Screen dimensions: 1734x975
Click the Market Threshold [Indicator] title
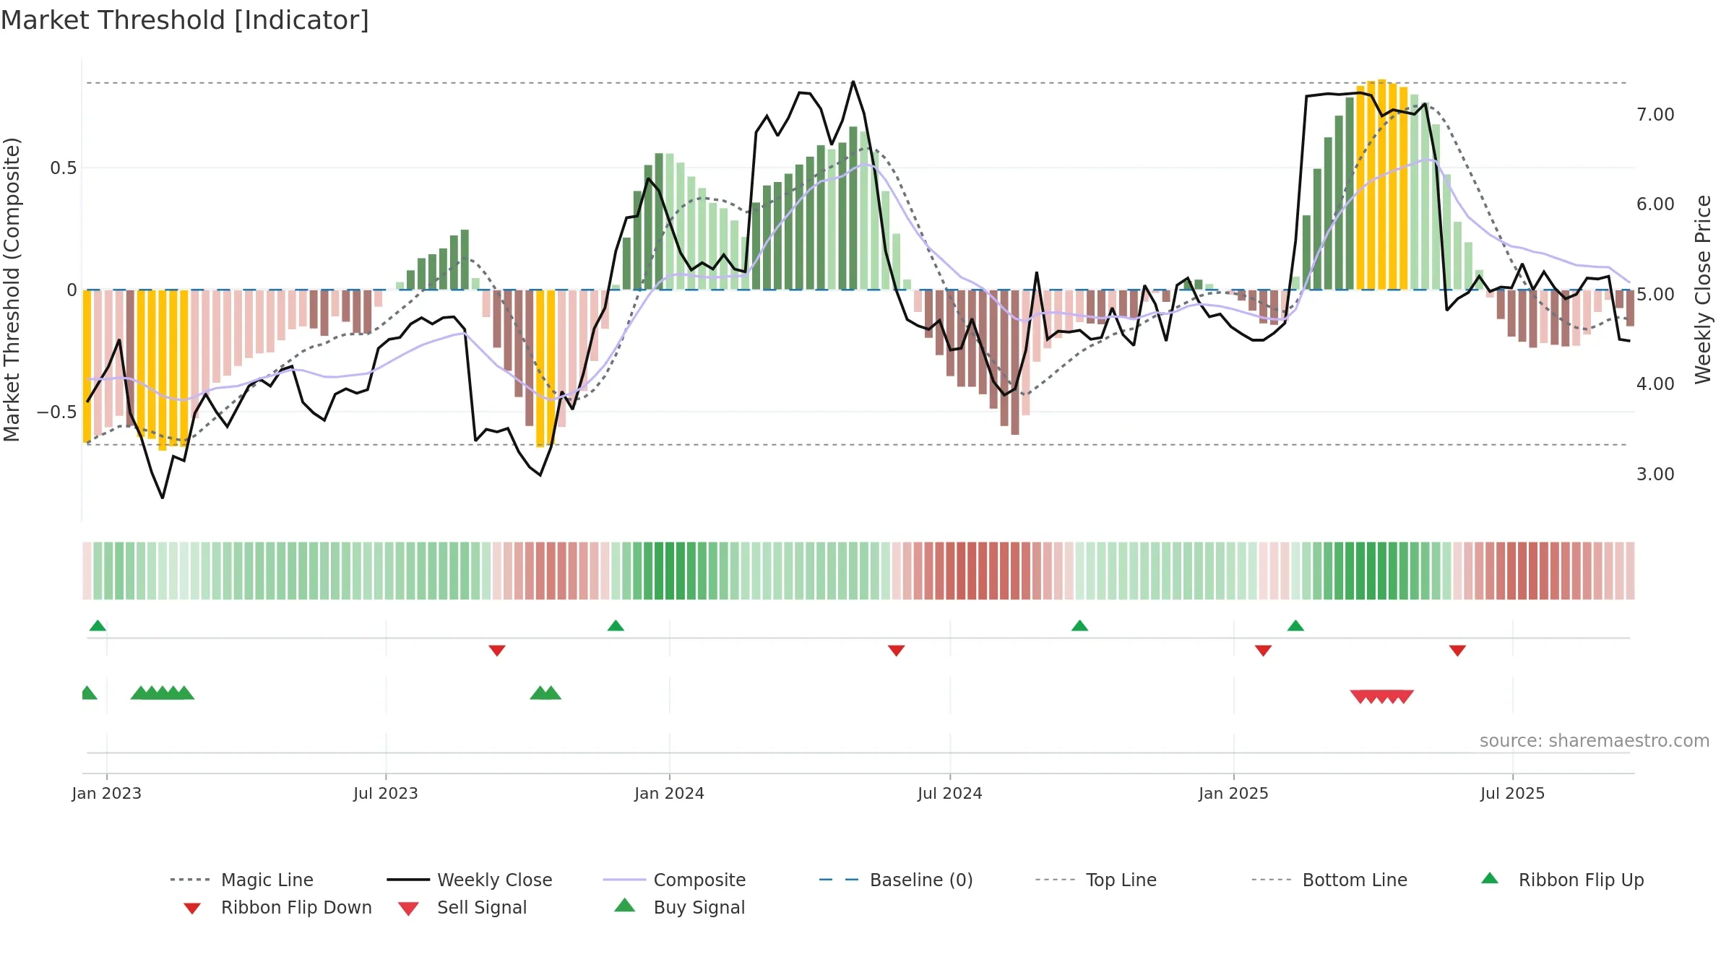coord(185,20)
